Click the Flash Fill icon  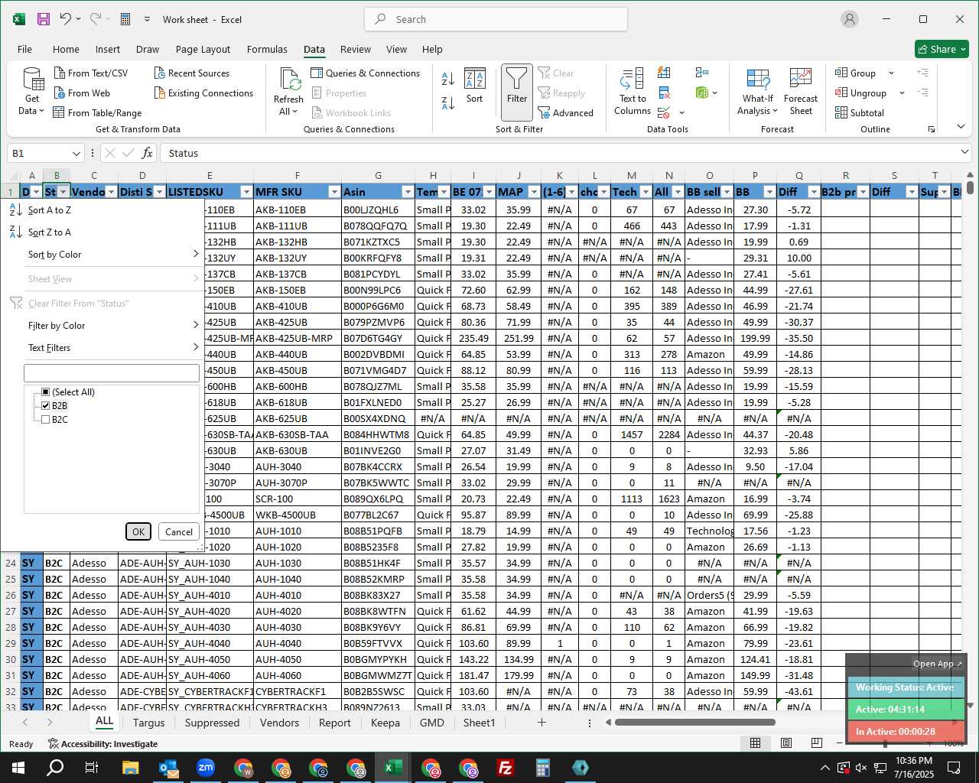(664, 73)
